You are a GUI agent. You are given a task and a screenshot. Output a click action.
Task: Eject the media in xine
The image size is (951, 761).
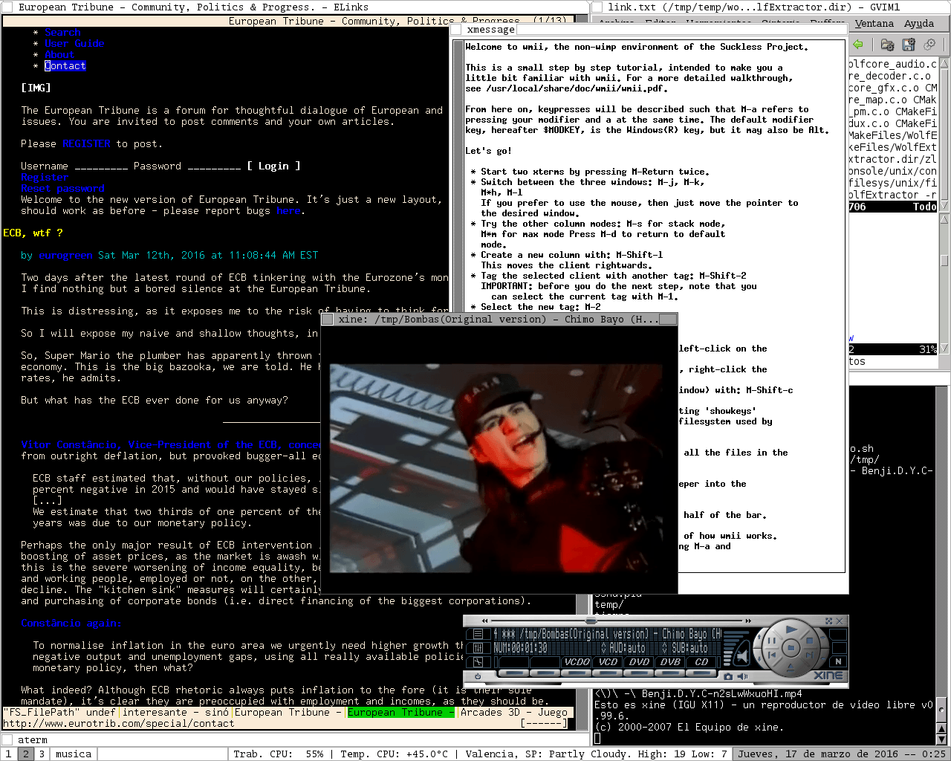pos(791,667)
